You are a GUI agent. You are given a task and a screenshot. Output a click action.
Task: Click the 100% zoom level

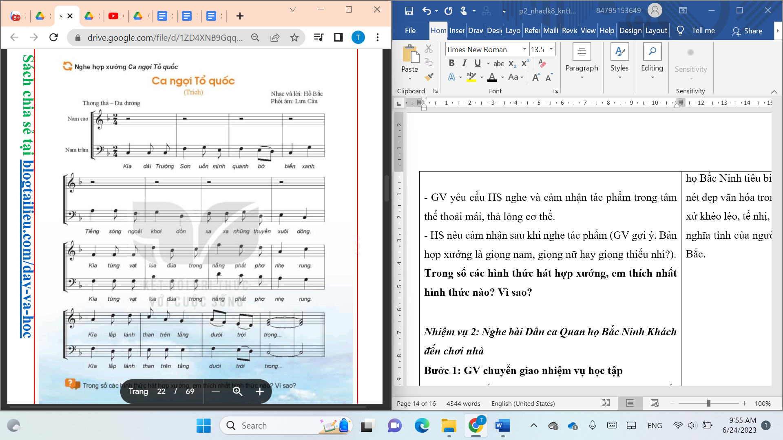point(762,403)
